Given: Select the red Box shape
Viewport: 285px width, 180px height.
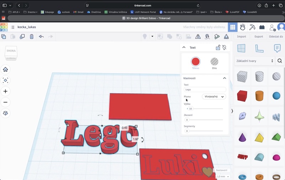Looking at the screenshot, I should pyautogui.click(x=242, y=96).
